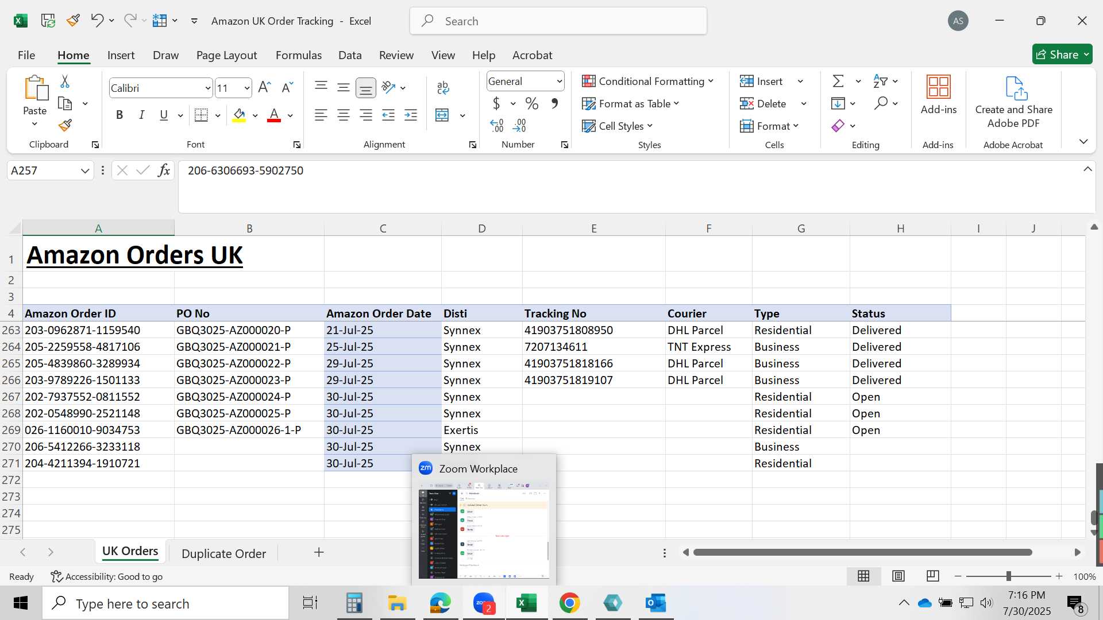Toggle Bold formatting
Viewport: 1103px width, 620px height.
click(x=119, y=115)
